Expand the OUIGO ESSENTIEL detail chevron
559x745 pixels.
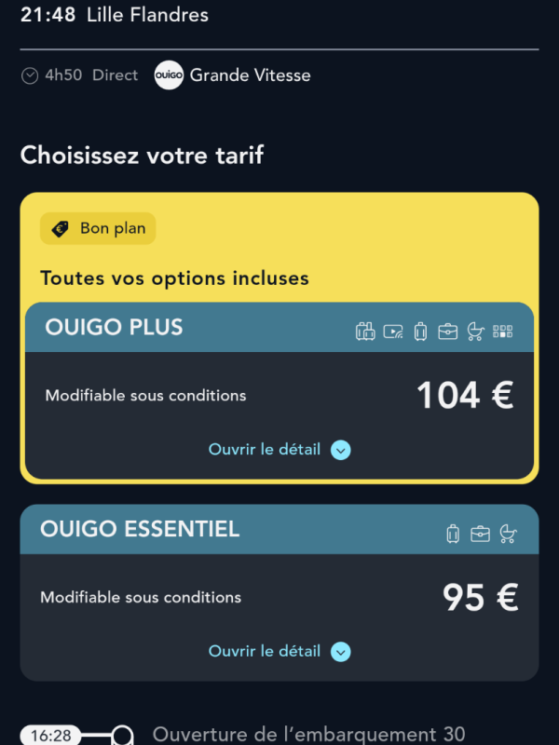pyautogui.click(x=341, y=652)
